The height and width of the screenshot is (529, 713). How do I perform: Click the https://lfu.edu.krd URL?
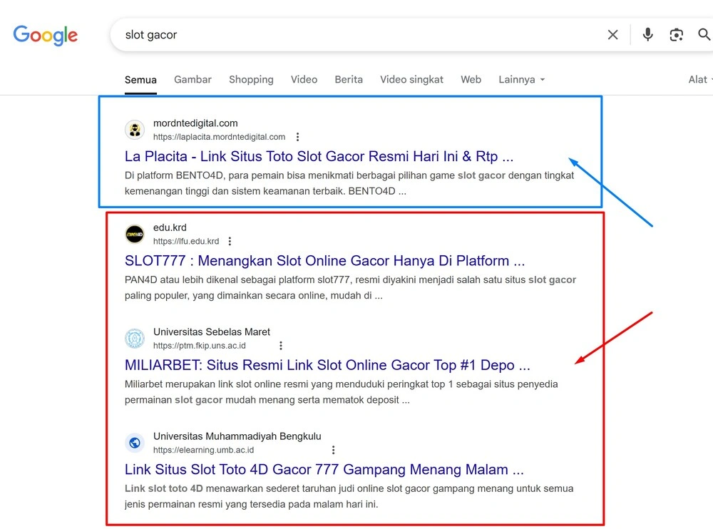coord(186,241)
